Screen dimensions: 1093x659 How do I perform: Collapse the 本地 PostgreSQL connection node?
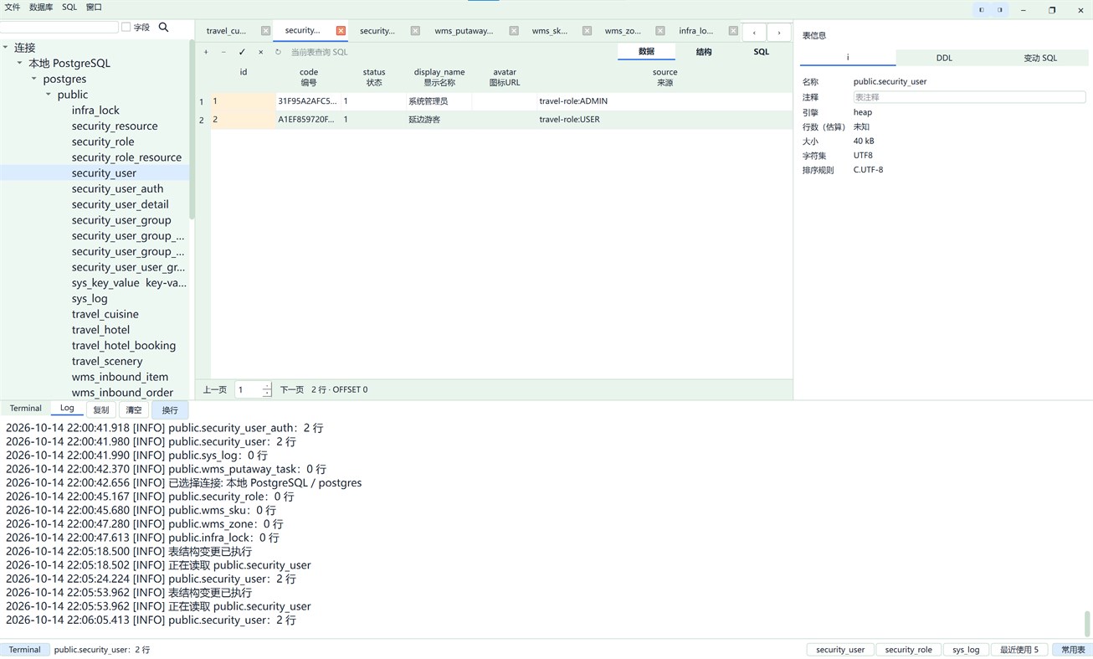(19, 63)
